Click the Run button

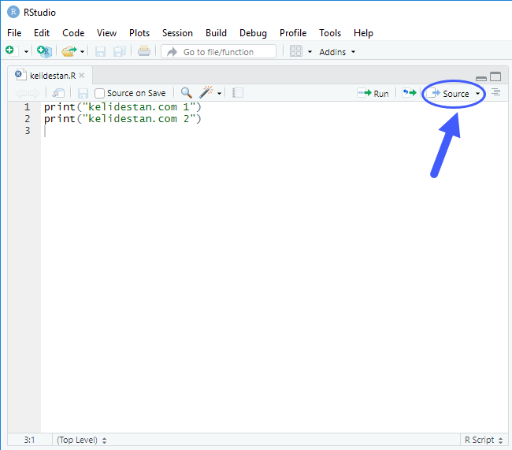[373, 94]
